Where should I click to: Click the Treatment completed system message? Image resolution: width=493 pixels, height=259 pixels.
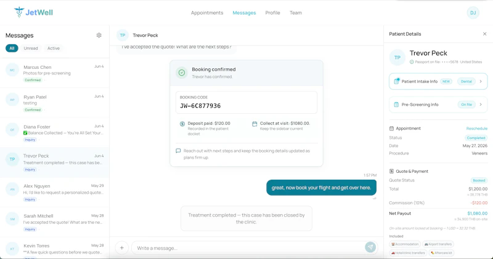click(x=246, y=218)
